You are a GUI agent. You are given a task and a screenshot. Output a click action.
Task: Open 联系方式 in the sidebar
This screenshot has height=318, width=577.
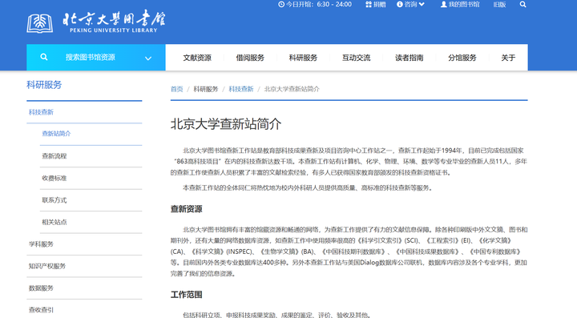pyautogui.click(x=54, y=200)
